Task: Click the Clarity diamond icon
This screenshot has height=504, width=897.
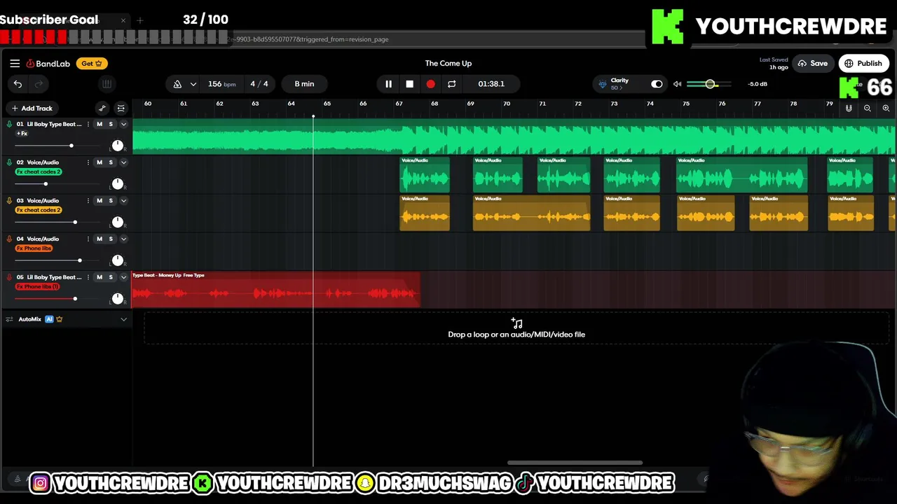Action: point(603,84)
